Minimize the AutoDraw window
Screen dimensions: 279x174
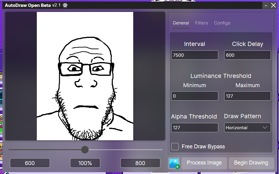[266, 5]
